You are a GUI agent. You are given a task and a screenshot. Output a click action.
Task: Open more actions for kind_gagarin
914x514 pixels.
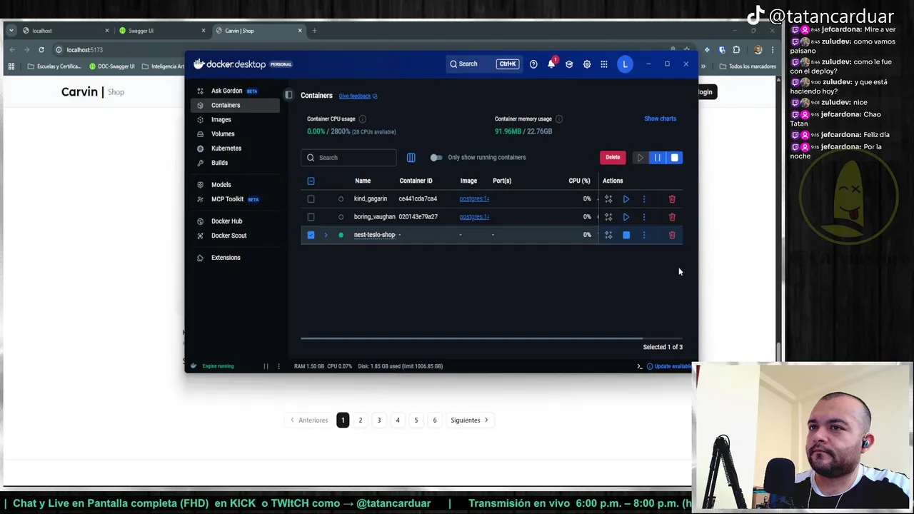click(x=644, y=199)
